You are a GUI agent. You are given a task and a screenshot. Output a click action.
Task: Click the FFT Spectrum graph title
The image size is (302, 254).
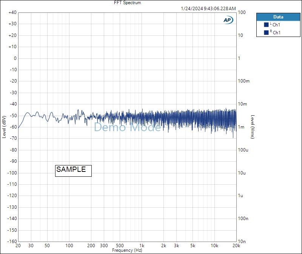127,3
